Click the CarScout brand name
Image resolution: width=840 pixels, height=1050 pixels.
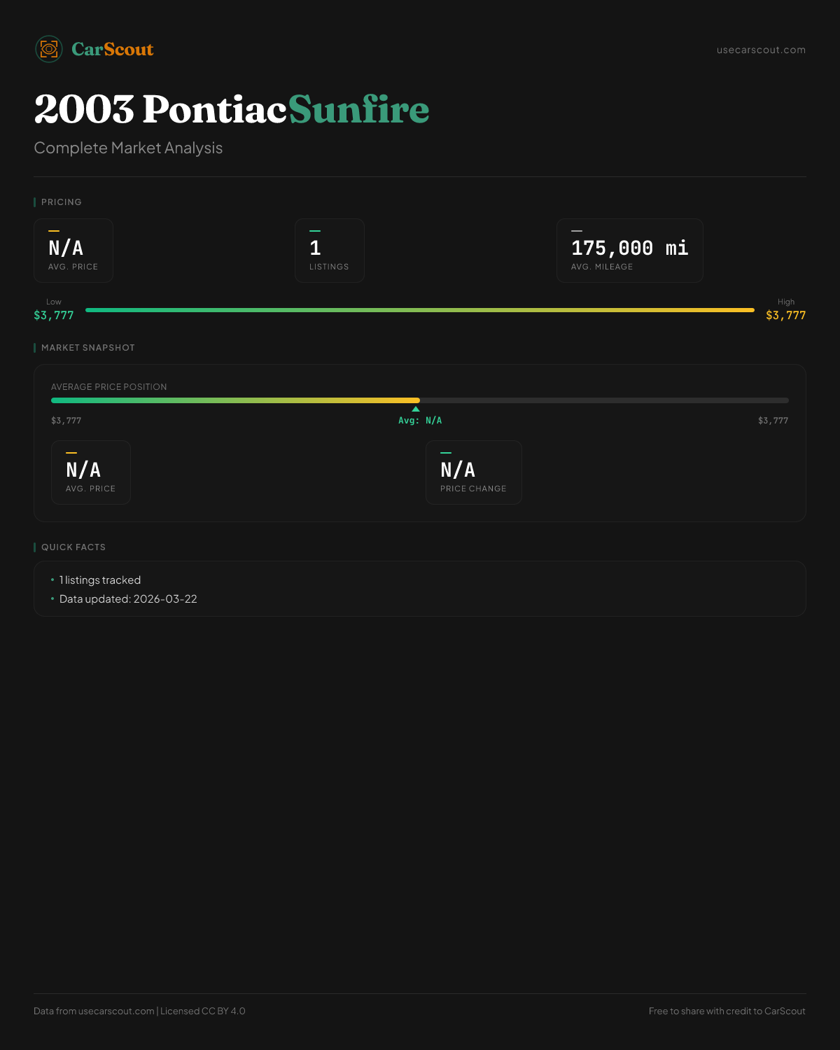[x=113, y=49]
